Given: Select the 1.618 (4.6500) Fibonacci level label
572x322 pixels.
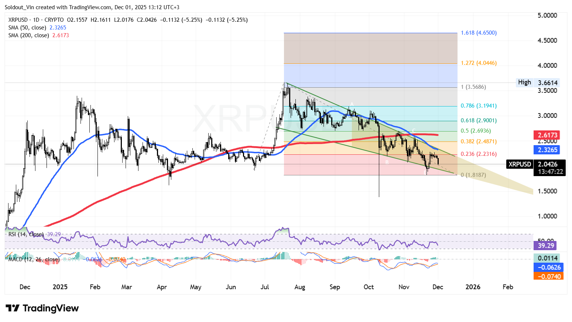Looking at the screenshot, I should tap(478, 33).
